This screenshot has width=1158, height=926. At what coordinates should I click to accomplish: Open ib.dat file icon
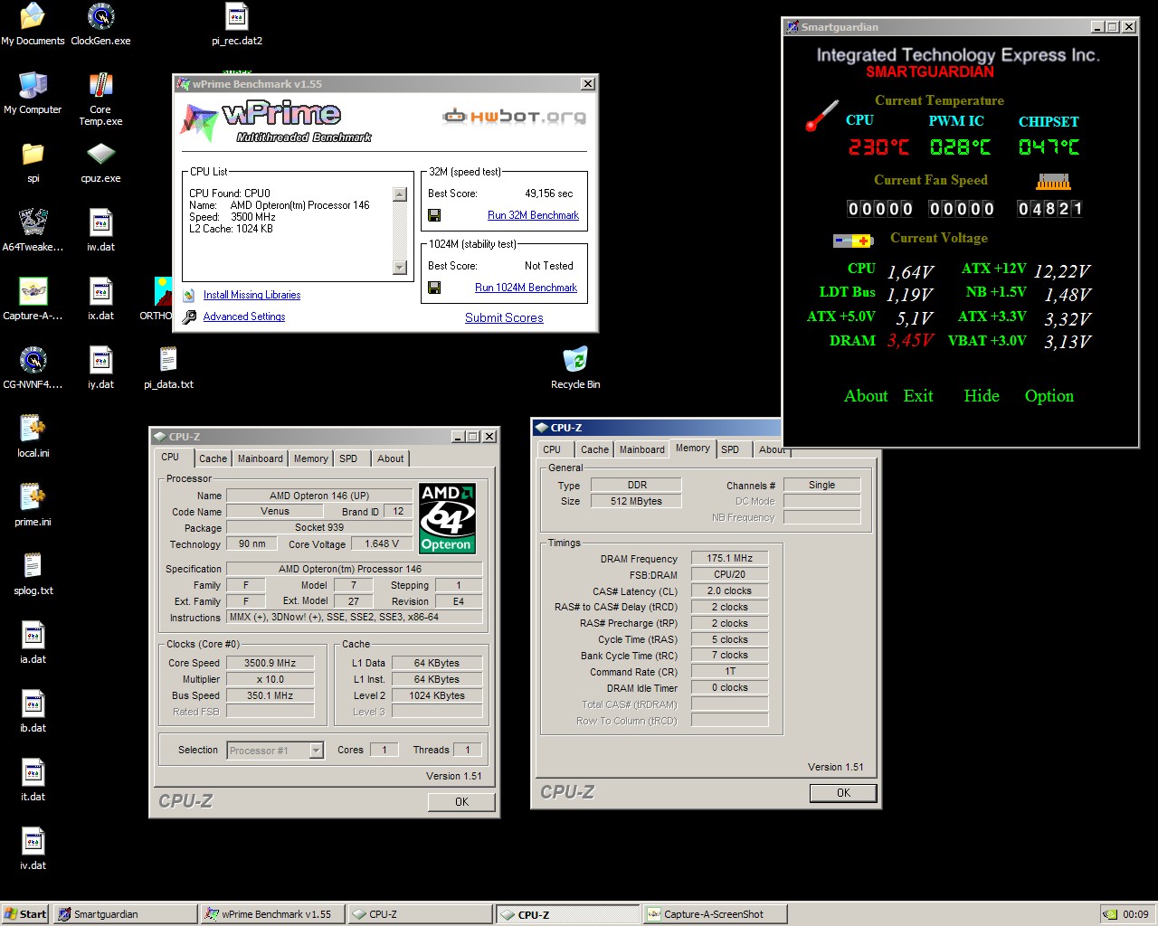click(33, 712)
